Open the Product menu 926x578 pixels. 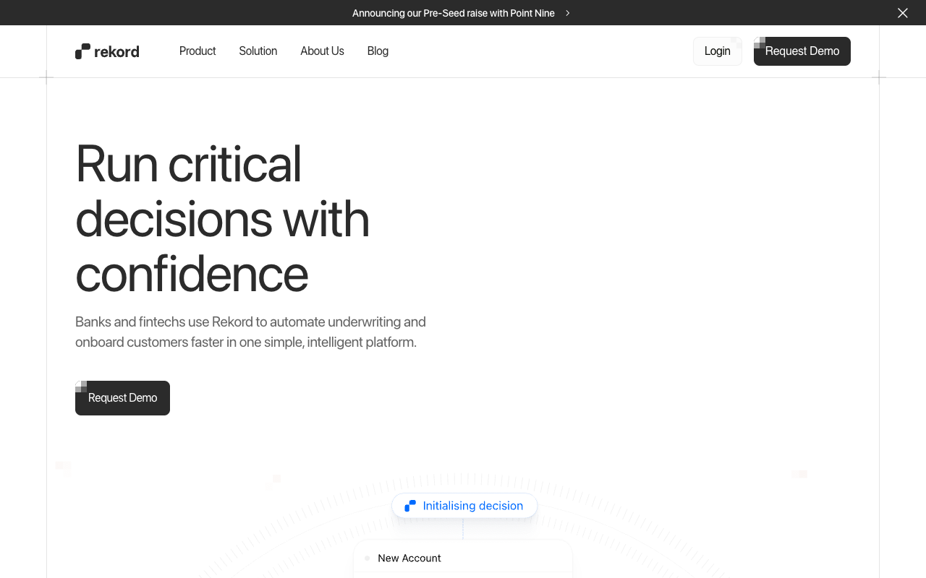[x=197, y=51]
